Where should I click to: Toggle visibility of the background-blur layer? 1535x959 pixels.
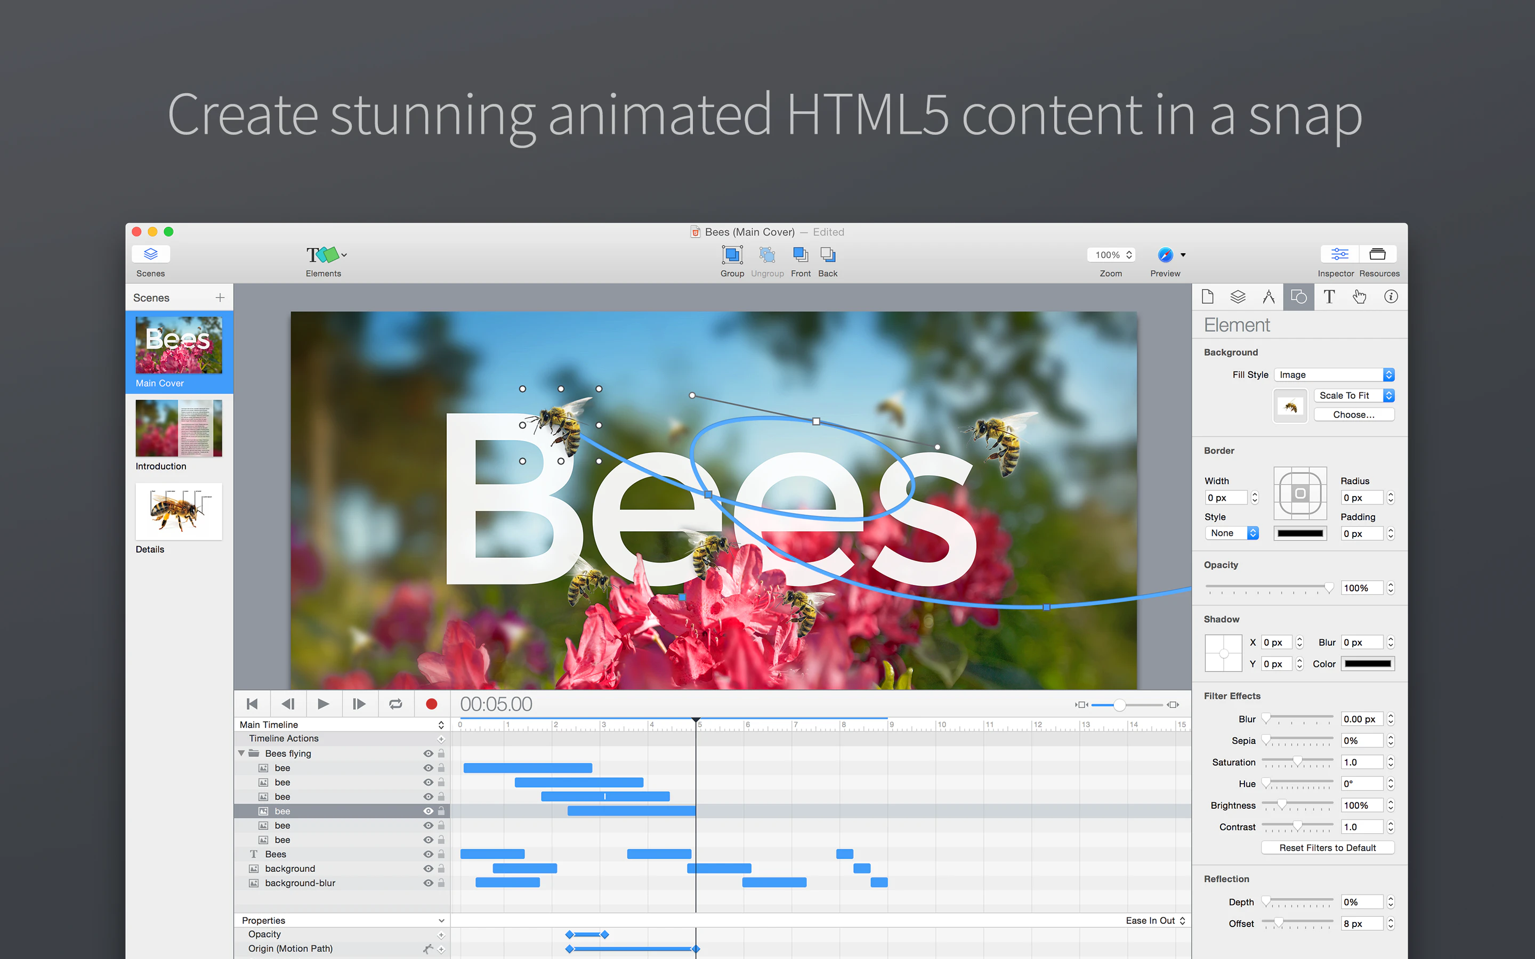point(427,882)
